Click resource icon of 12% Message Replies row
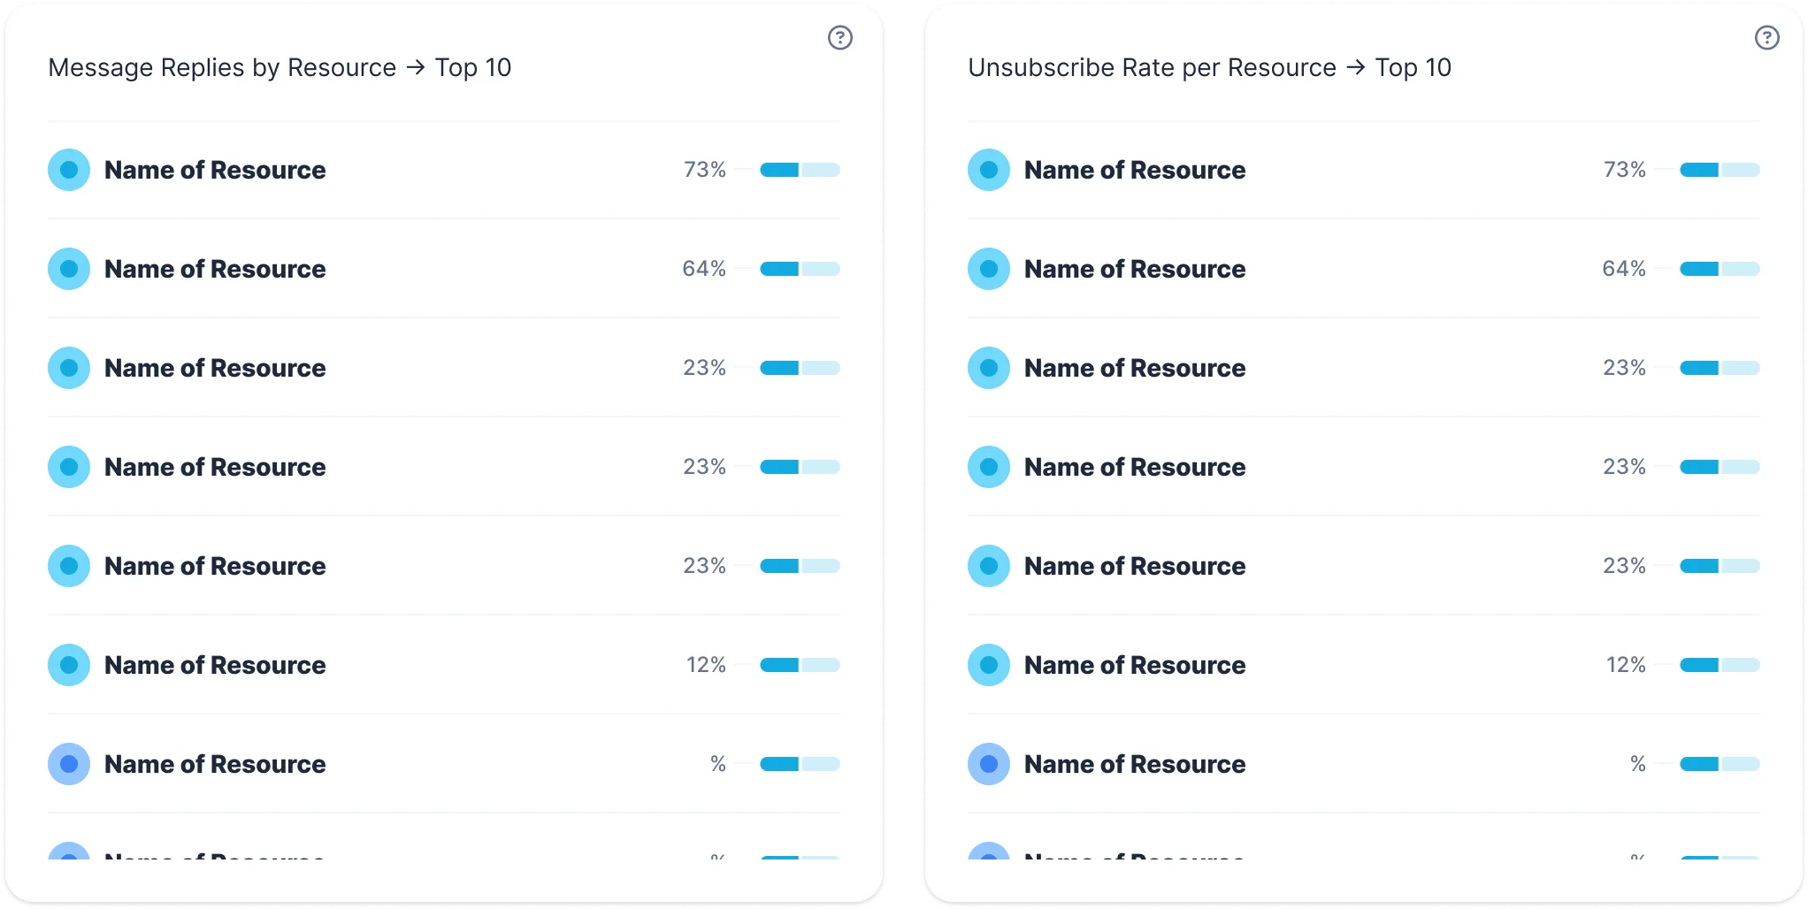This screenshot has width=1808, height=909. pyautogui.click(x=69, y=665)
